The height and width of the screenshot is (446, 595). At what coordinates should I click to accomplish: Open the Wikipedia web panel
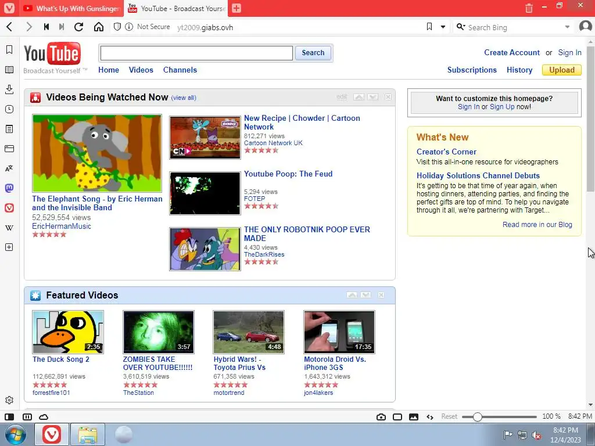pyautogui.click(x=9, y=228)
